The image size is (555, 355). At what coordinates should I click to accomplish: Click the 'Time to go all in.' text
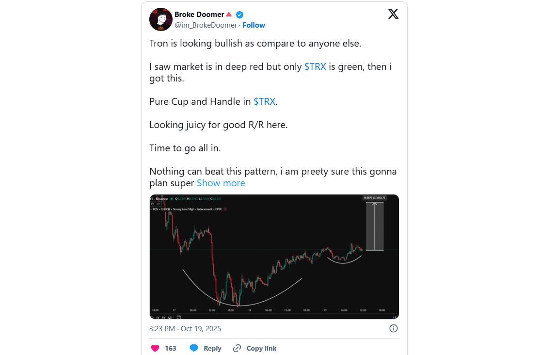tap(185, 148)
